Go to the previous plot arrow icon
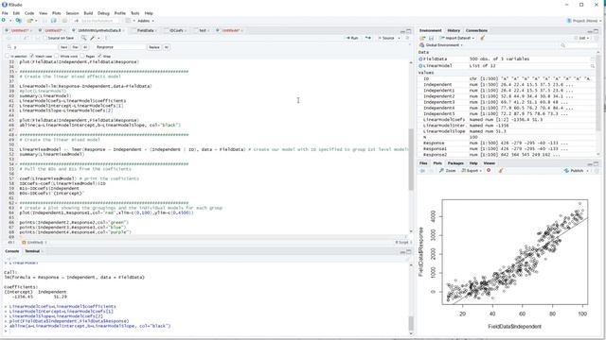 (x=422, y=170)
